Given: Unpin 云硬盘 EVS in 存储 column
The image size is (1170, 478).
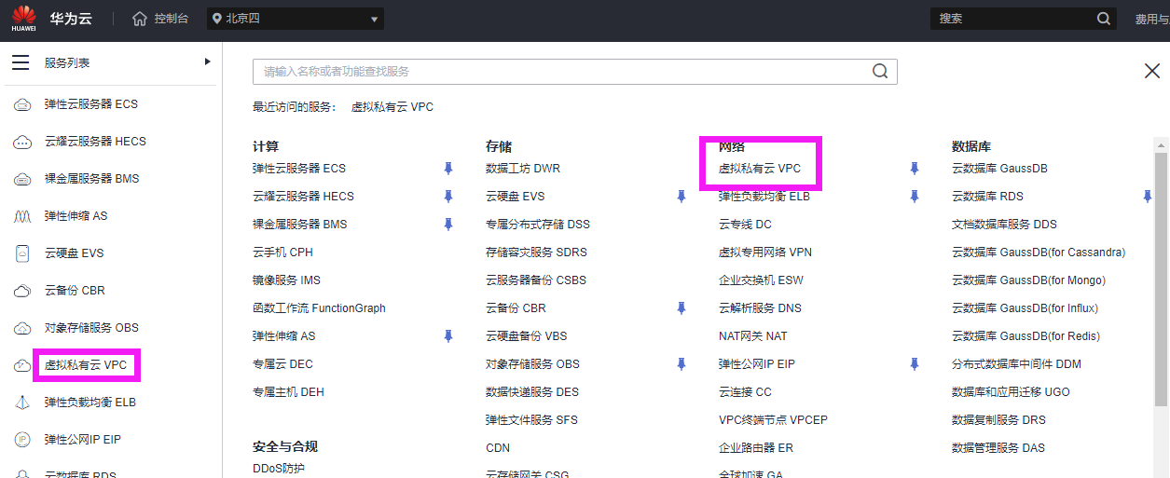Looking at the screenshot, I should [681, 197].
